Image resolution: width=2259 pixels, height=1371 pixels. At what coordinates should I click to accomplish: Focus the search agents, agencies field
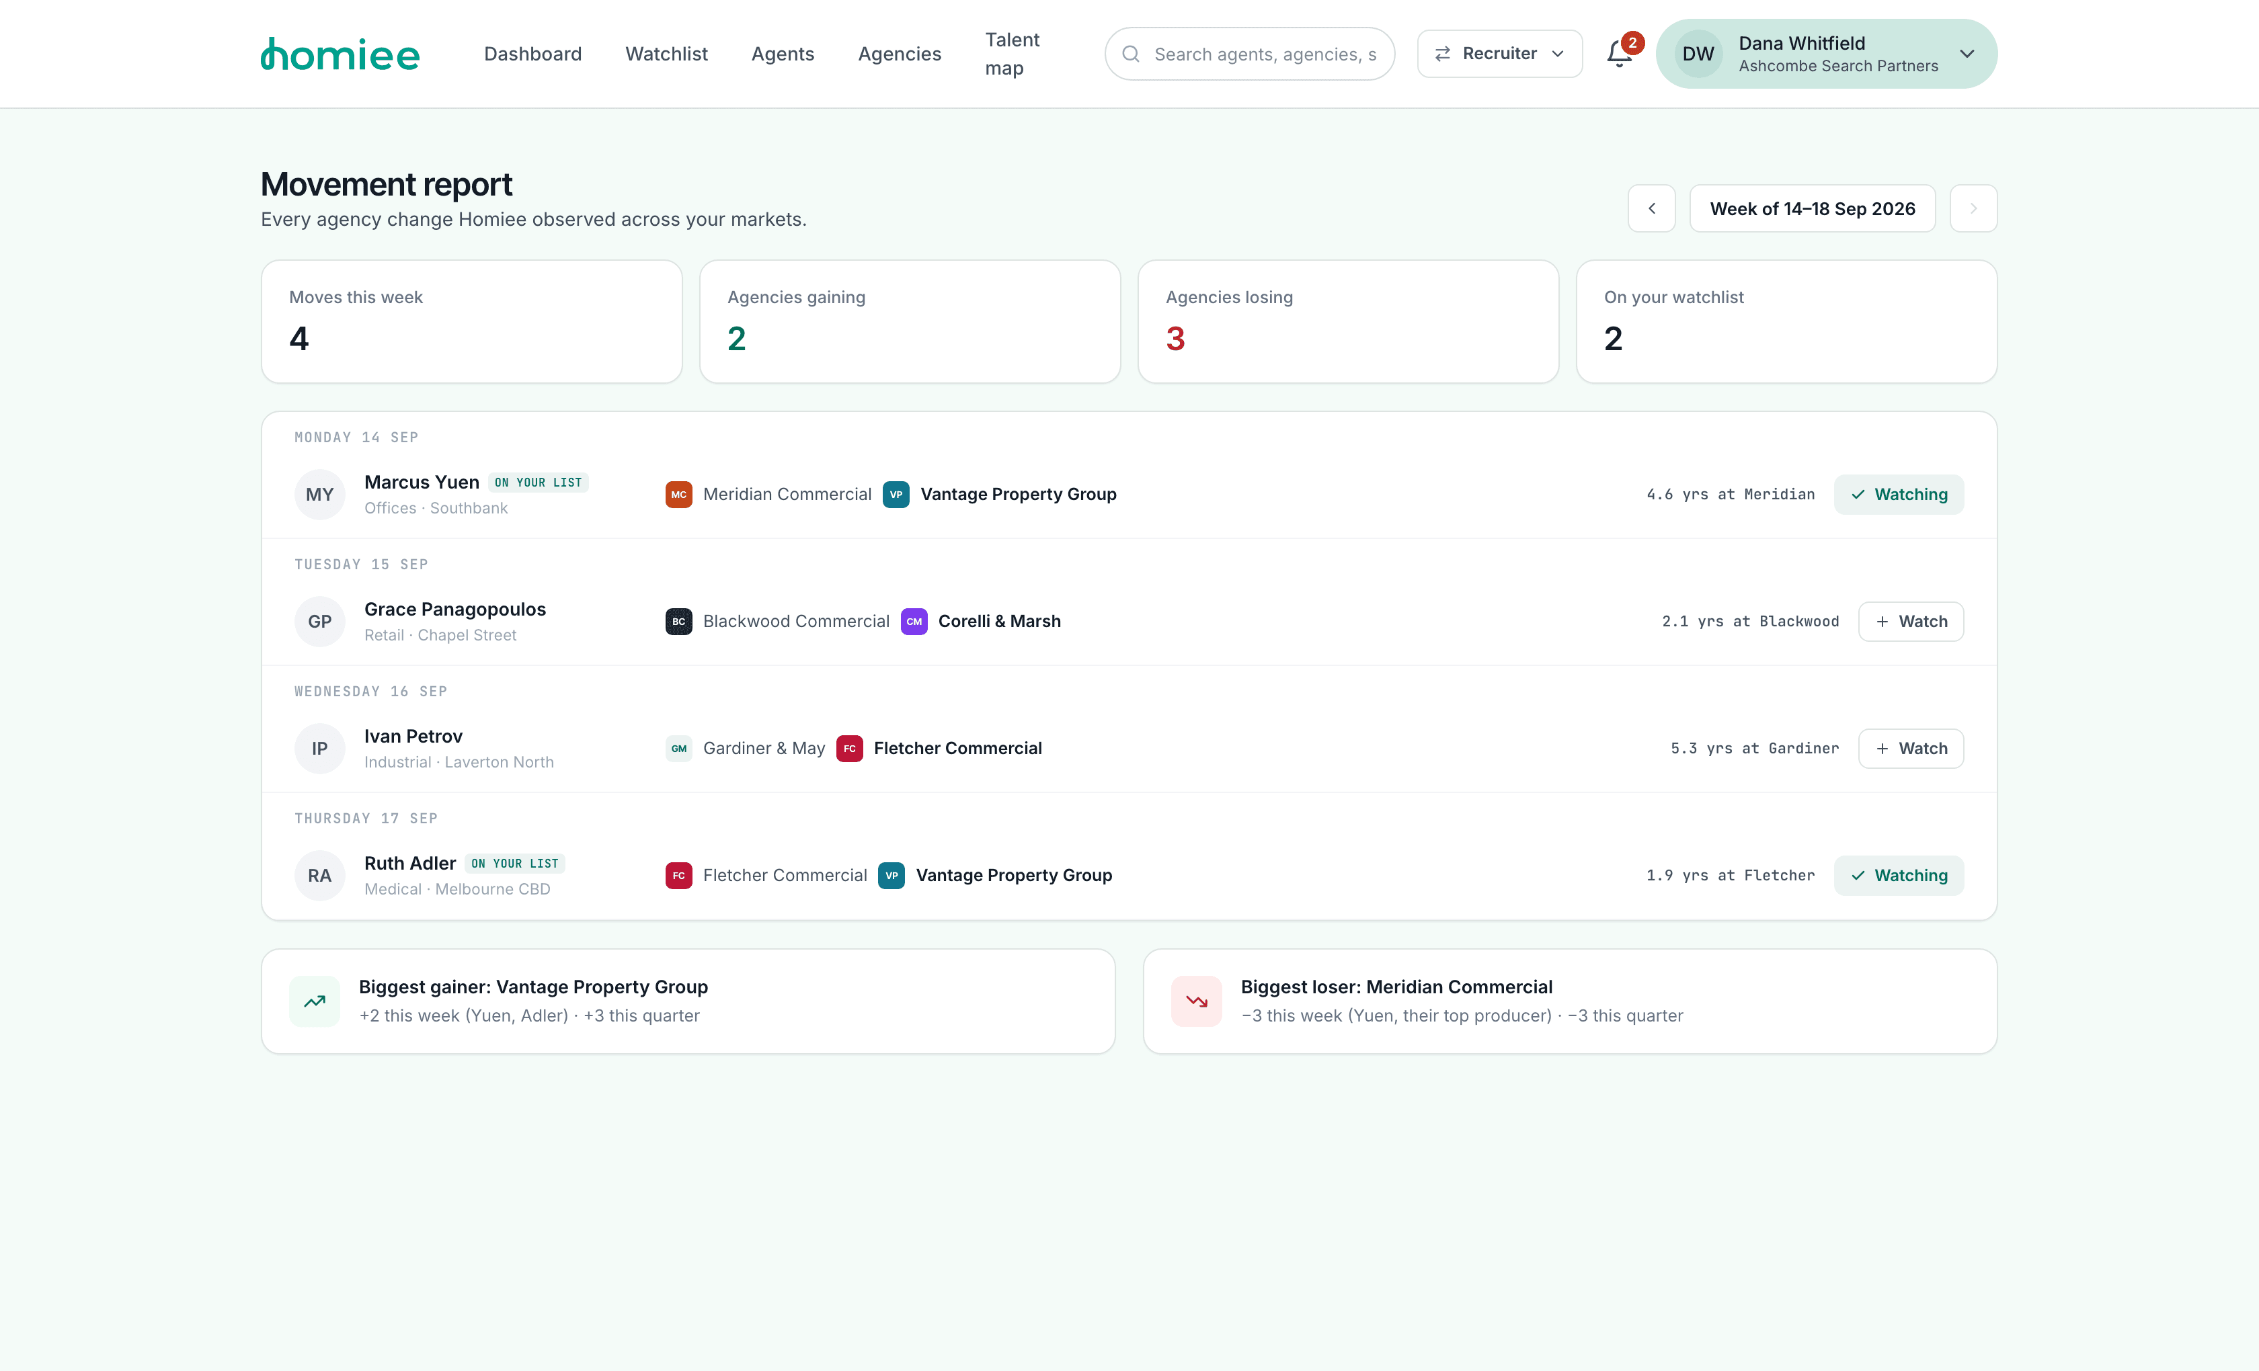1251,54
